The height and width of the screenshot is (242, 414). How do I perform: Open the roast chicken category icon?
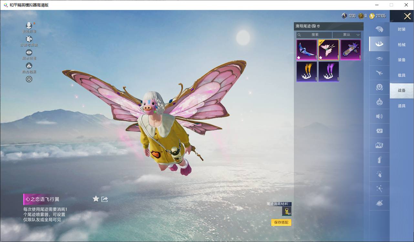(379, 203)
